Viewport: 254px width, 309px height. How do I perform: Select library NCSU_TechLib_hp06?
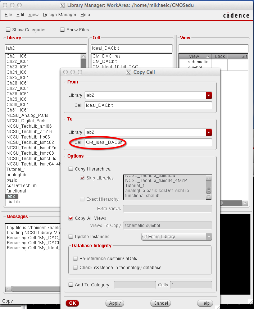tap(28, 137)
